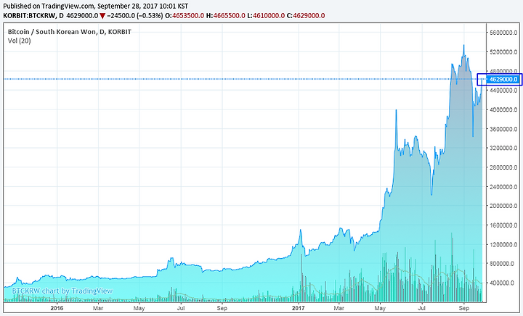Image resolution: width=523 pixels, height=316 pixels.
Task: Click the 1600000.0 price axis label
Action: point(503,225)
